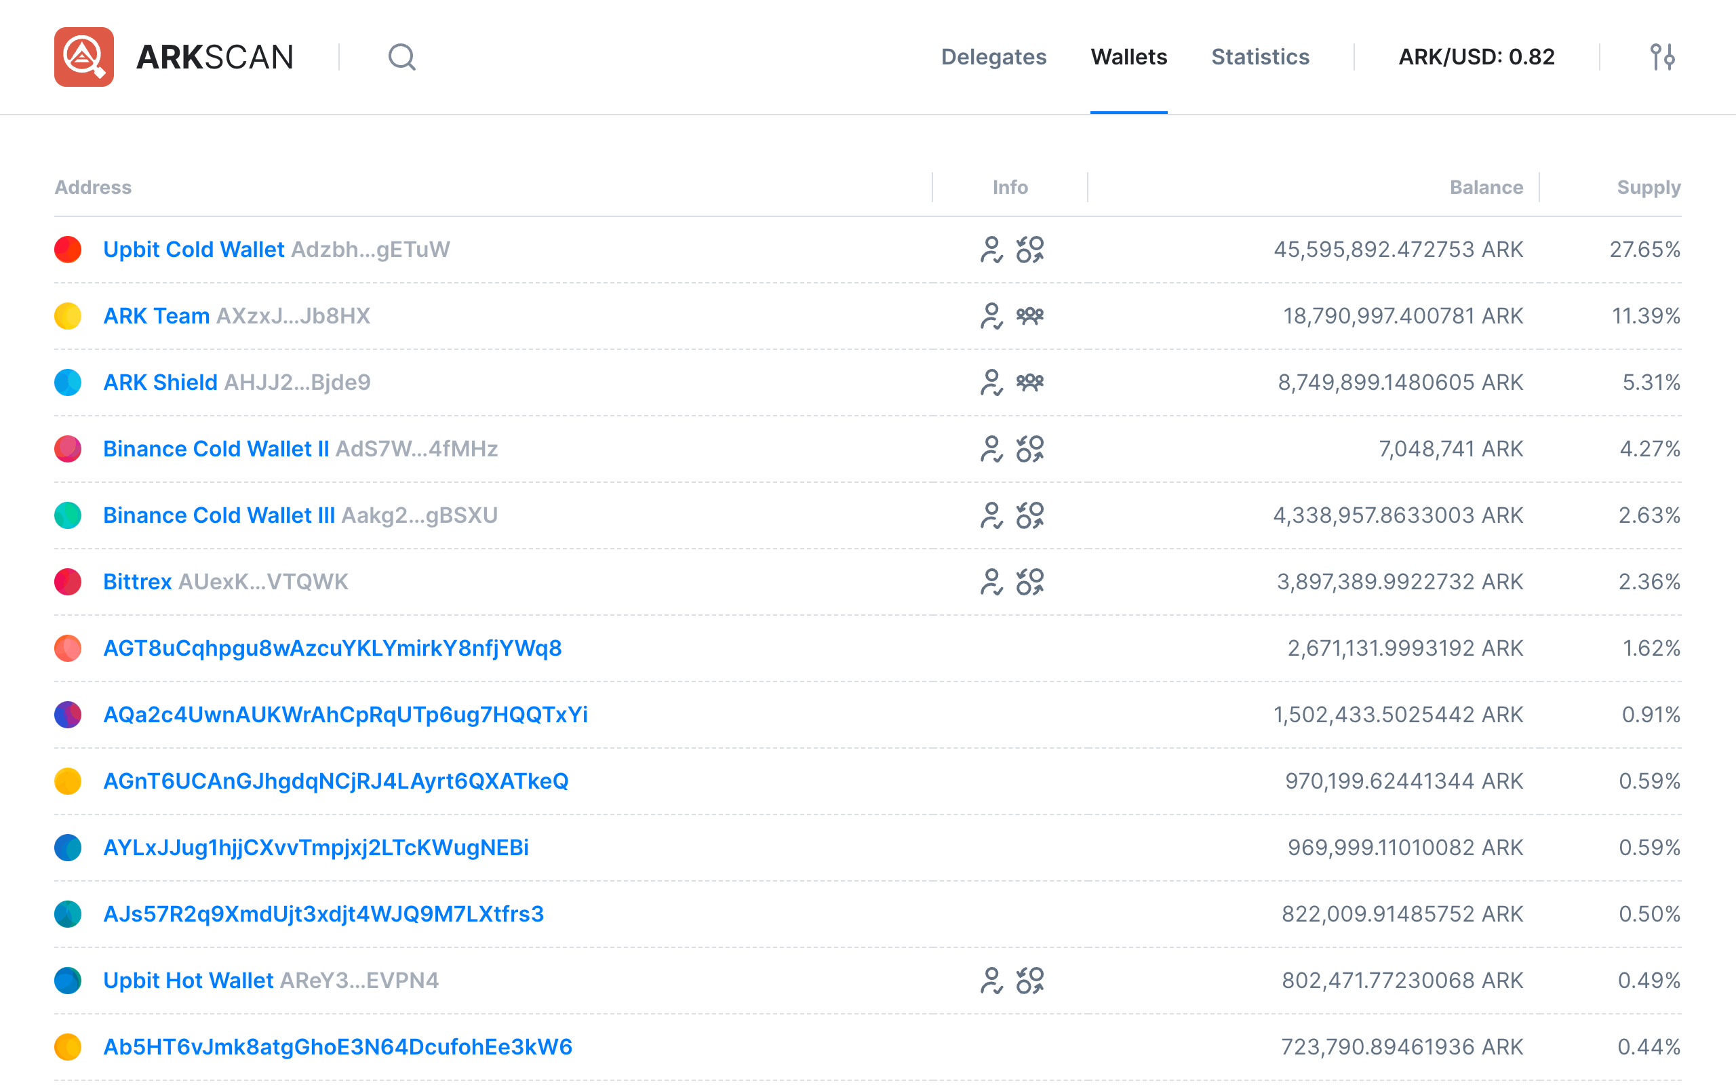Open the settings sliders icon
The width and height of the screenshot is (1736, 1085).
pyautogui.click(x=1662, y=57)
